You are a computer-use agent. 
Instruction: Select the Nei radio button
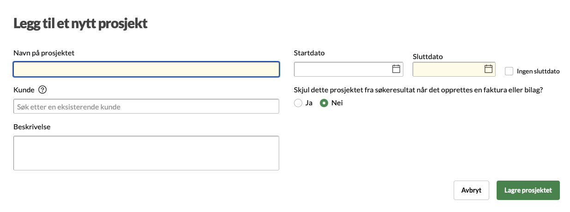[324, 103]
